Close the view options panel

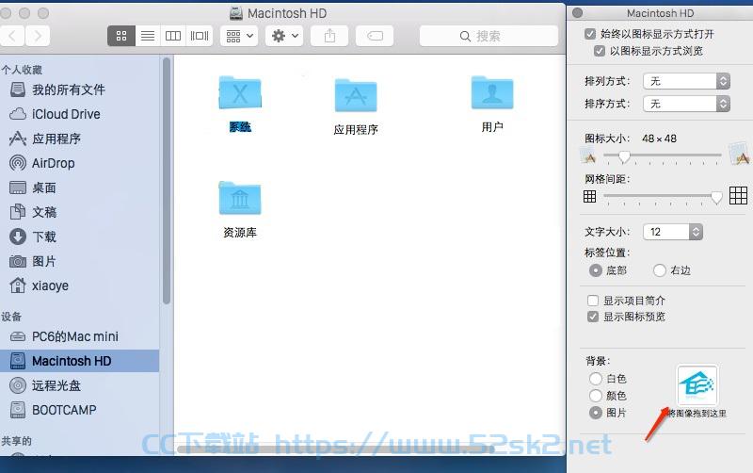coord(578,13)
